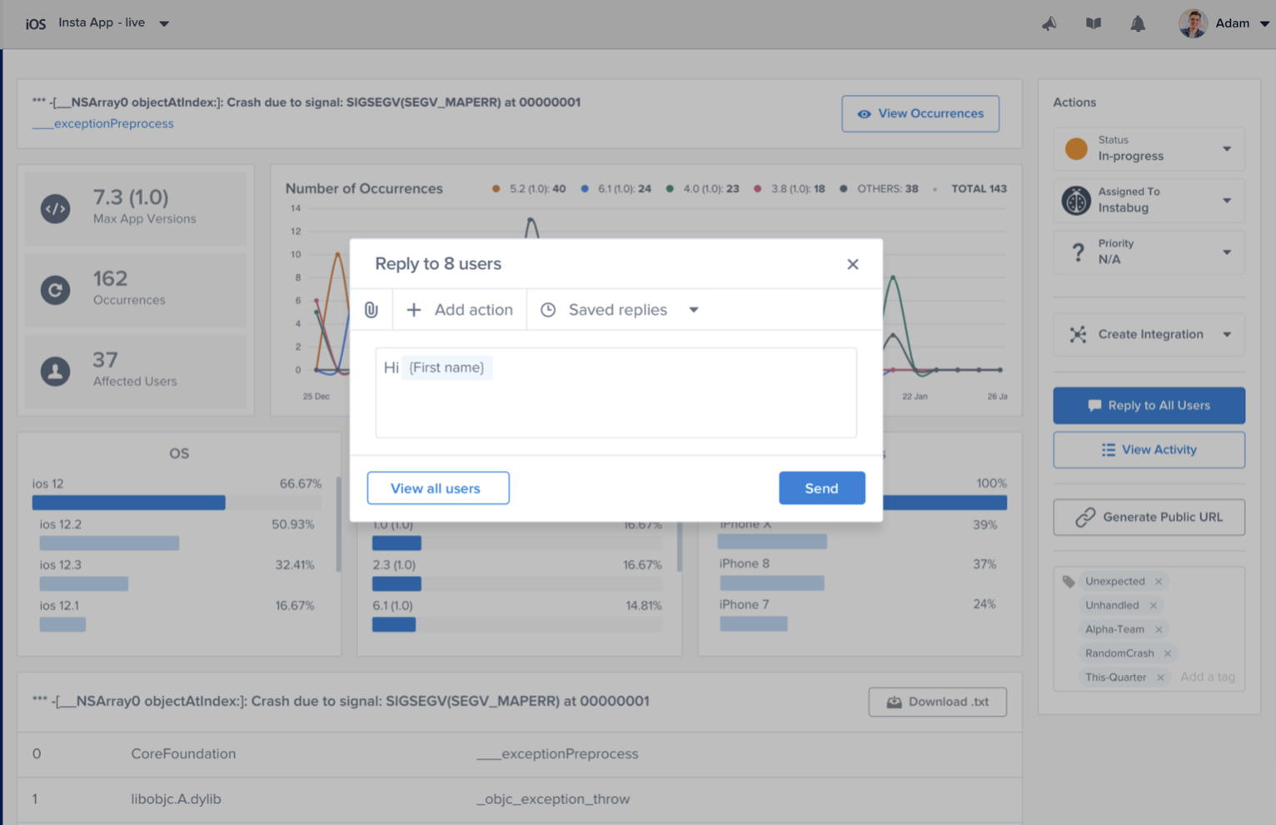Click the tag icon in tags box

pyautogui.click(x=1069, y=582)
